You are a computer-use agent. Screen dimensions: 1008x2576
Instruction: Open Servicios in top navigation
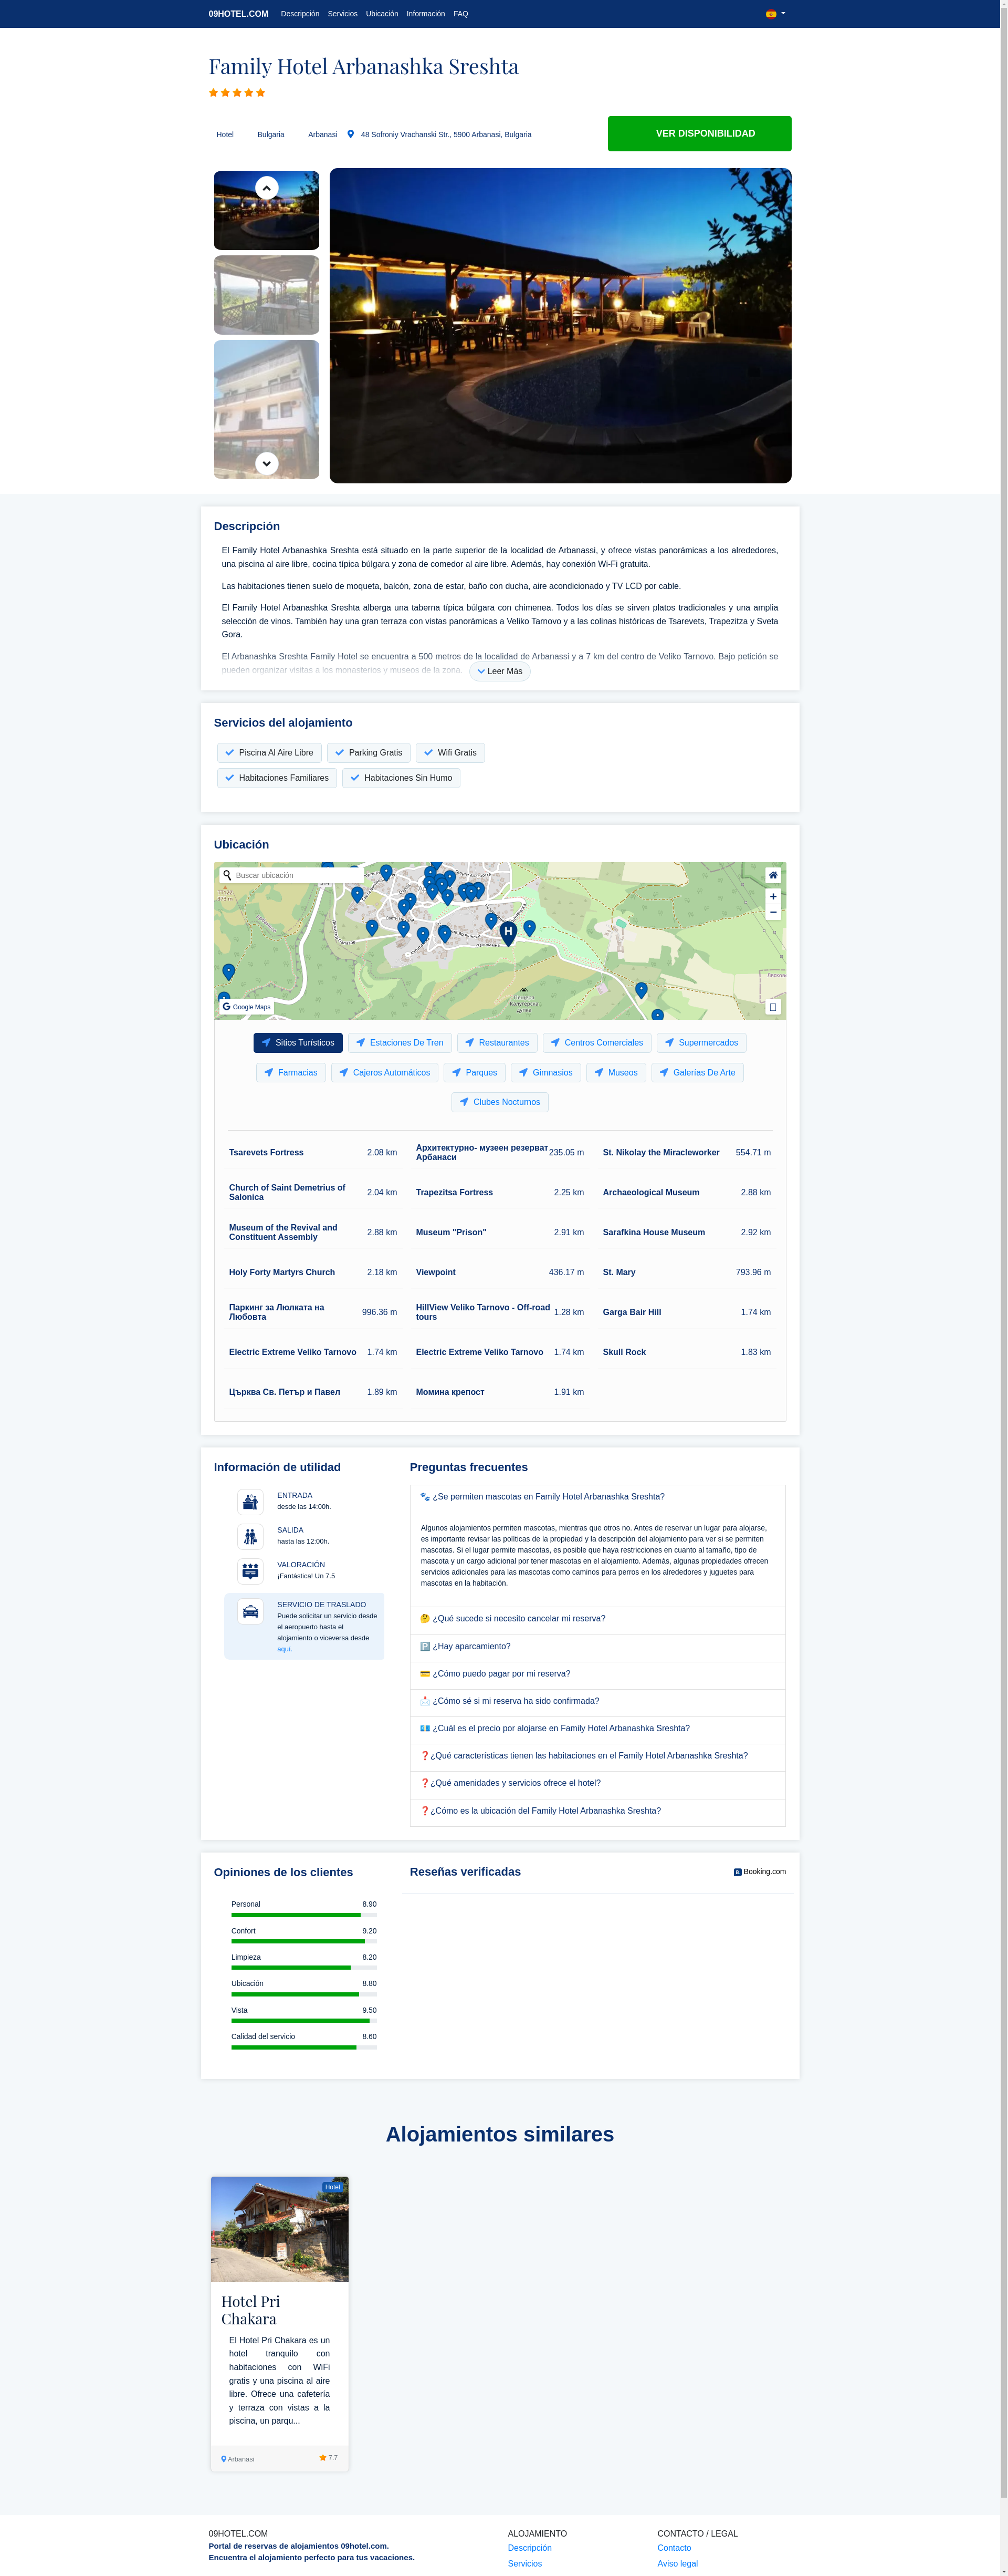tap(342, 14)
